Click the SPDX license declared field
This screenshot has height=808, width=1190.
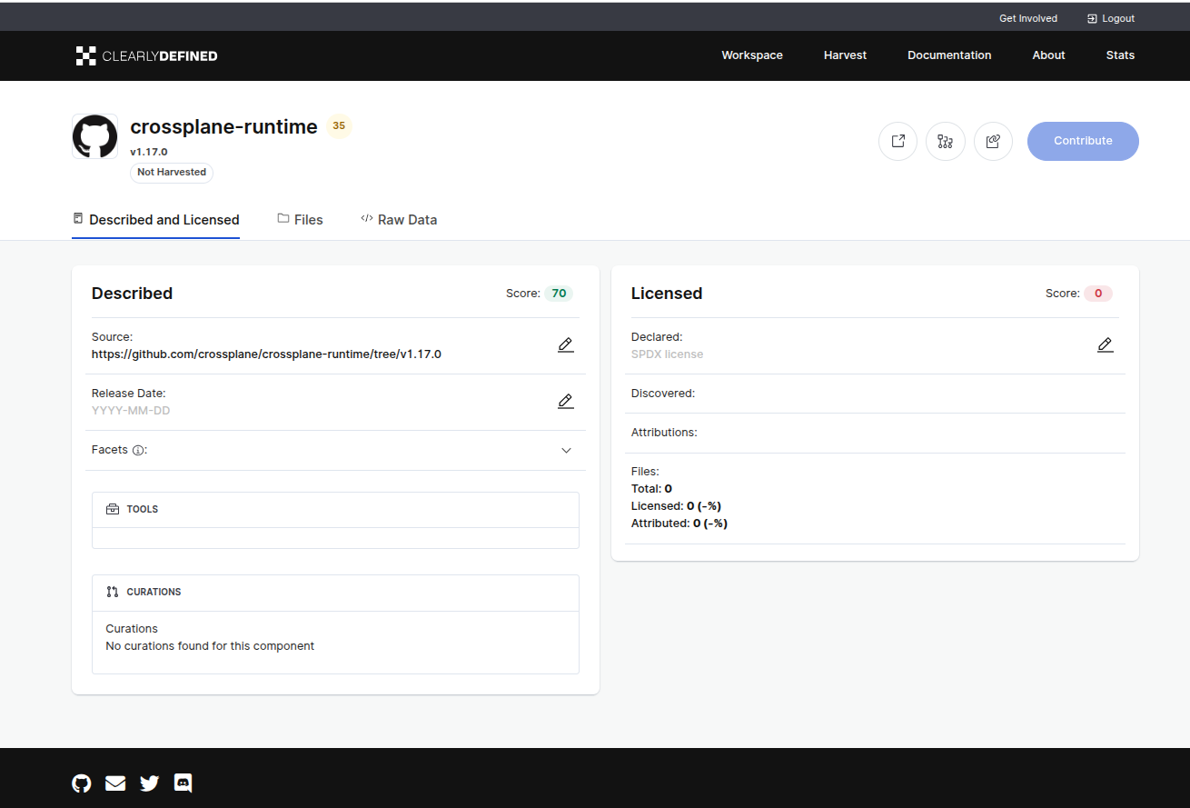(x=667, y=354)
